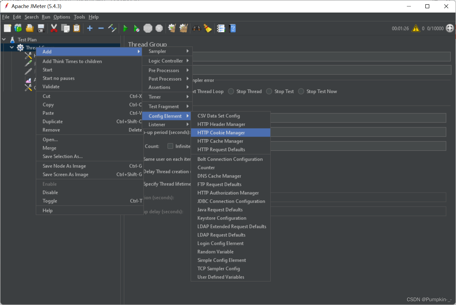
Task: Open the Options menu
Action: [62, 17]
